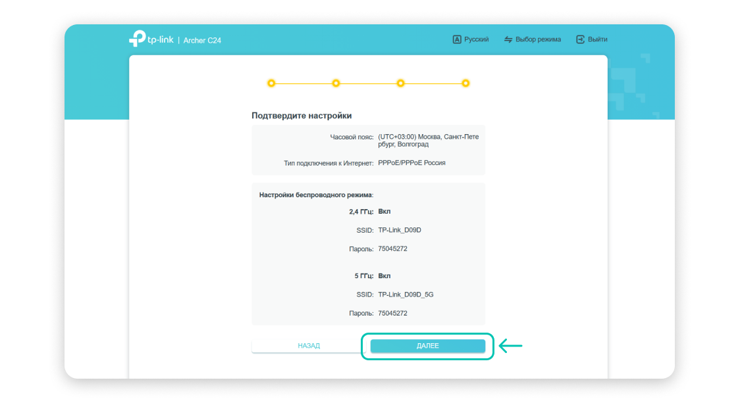
Task: Click the logout icon beside Выйти
Action: coord(581,39)
